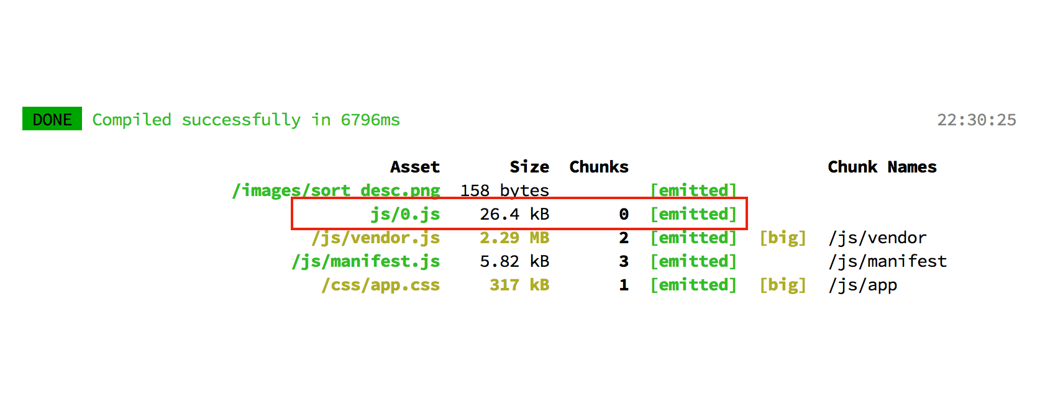Click [big] flag in app.css row
The image size is (1045, 412).
coord(783,285)
